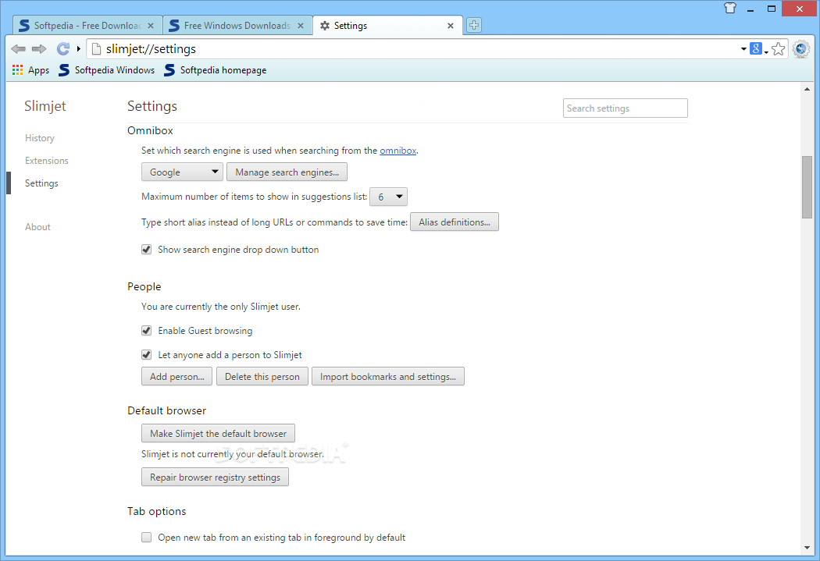
Task: Close the Softpedia - Free Download tab
Action: click(x=151, y=26)
